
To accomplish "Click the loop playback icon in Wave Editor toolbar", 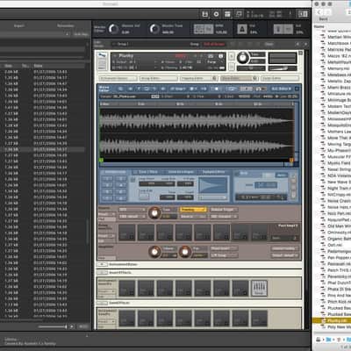I will 231,89.
